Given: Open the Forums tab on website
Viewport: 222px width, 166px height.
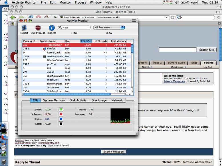Looking at the screenshot, I should click(x=209, y=63).
